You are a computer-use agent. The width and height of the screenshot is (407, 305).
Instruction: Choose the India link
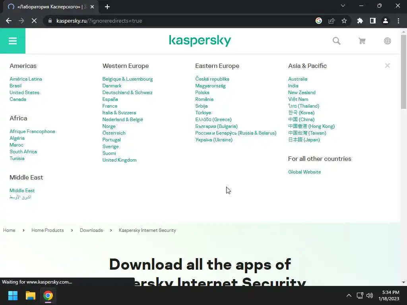[293, 86]
